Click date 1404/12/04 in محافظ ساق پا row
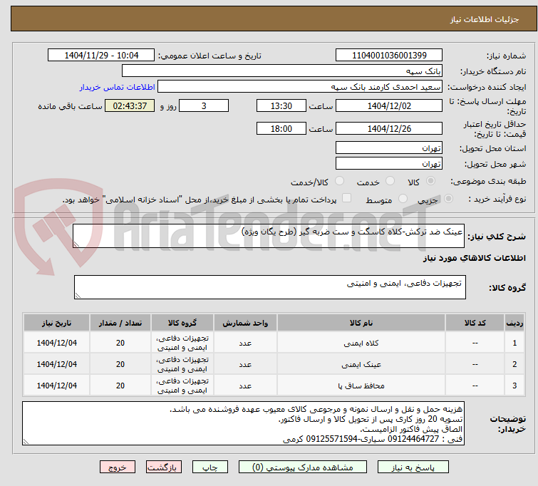538x486 pixels. pos(56,386)
